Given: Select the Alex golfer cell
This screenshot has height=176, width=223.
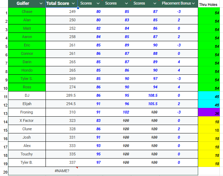Looking at the screenshot, I should 27,146.
